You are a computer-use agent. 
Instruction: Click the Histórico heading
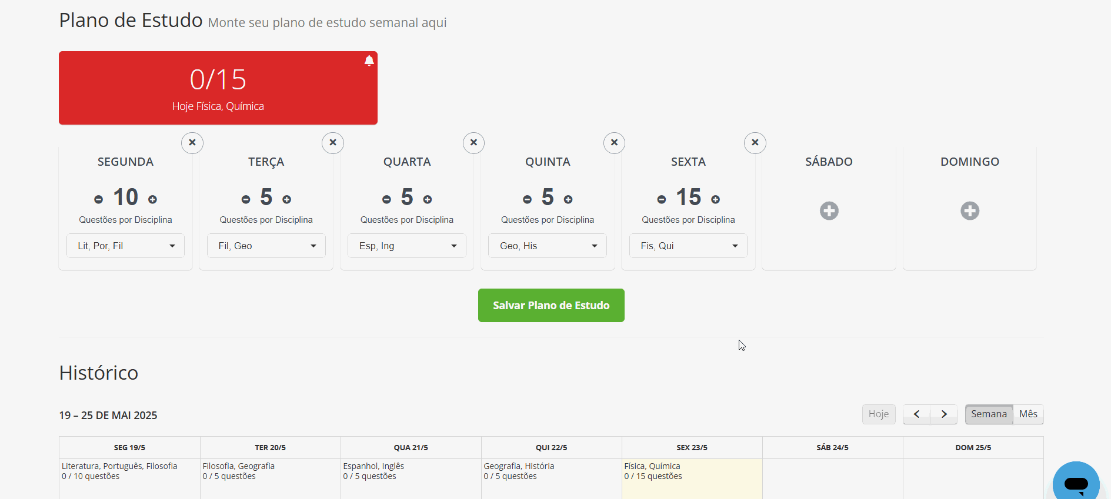(99, 373)
